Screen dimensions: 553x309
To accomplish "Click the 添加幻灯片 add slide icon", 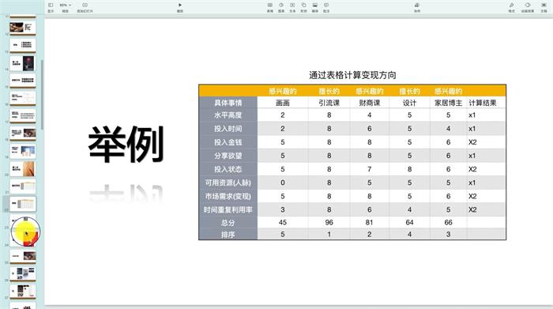I will pos(85,6).
